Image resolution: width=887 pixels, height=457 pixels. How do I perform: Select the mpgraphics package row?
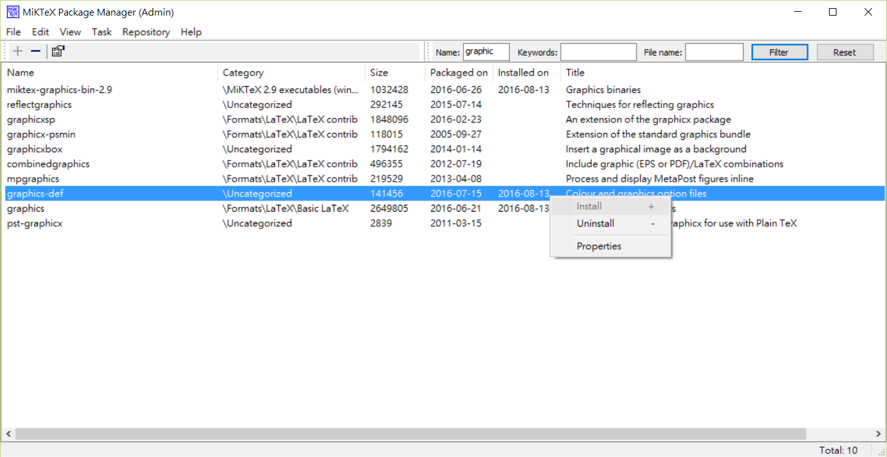[x=443, y=179]
